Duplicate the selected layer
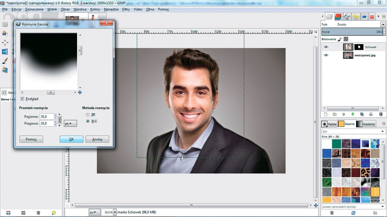The image size is (387, 217). pos(362,115)
